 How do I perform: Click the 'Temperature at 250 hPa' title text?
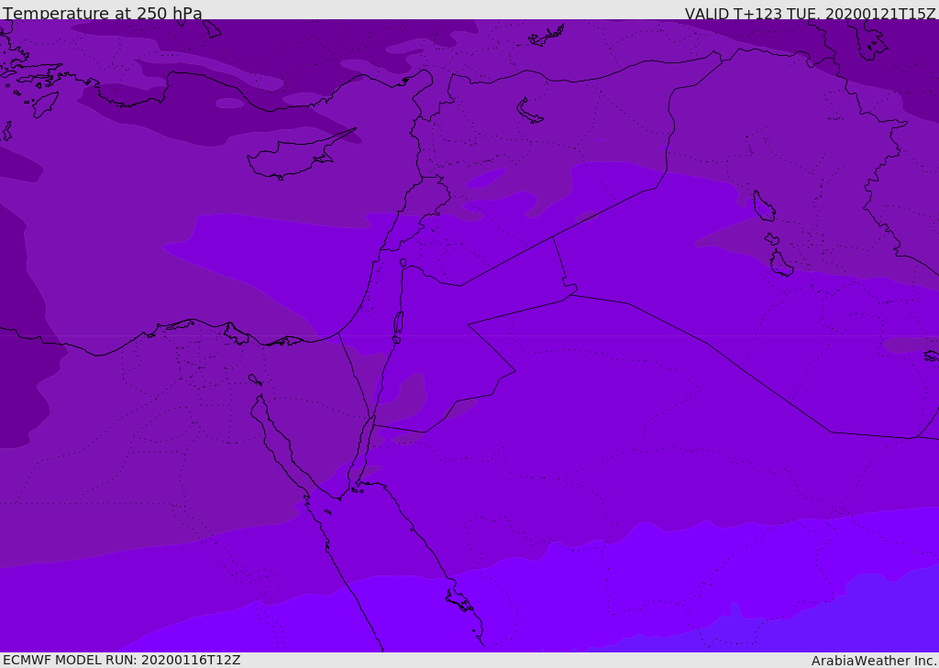103,13
